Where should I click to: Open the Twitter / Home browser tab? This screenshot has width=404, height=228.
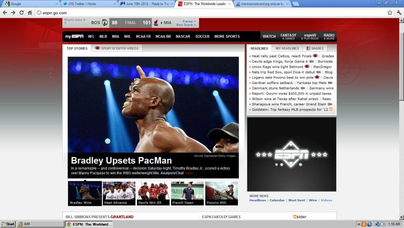[89, 4]
